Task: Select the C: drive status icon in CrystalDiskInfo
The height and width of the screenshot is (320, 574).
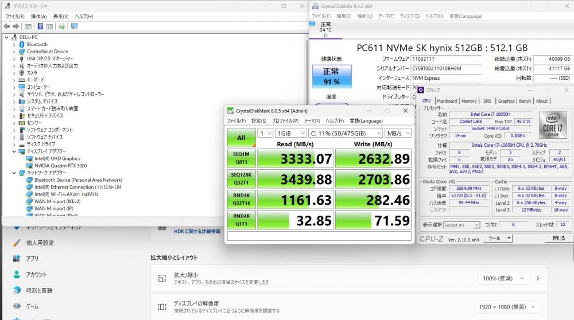Action: click(x=312, y=24)
